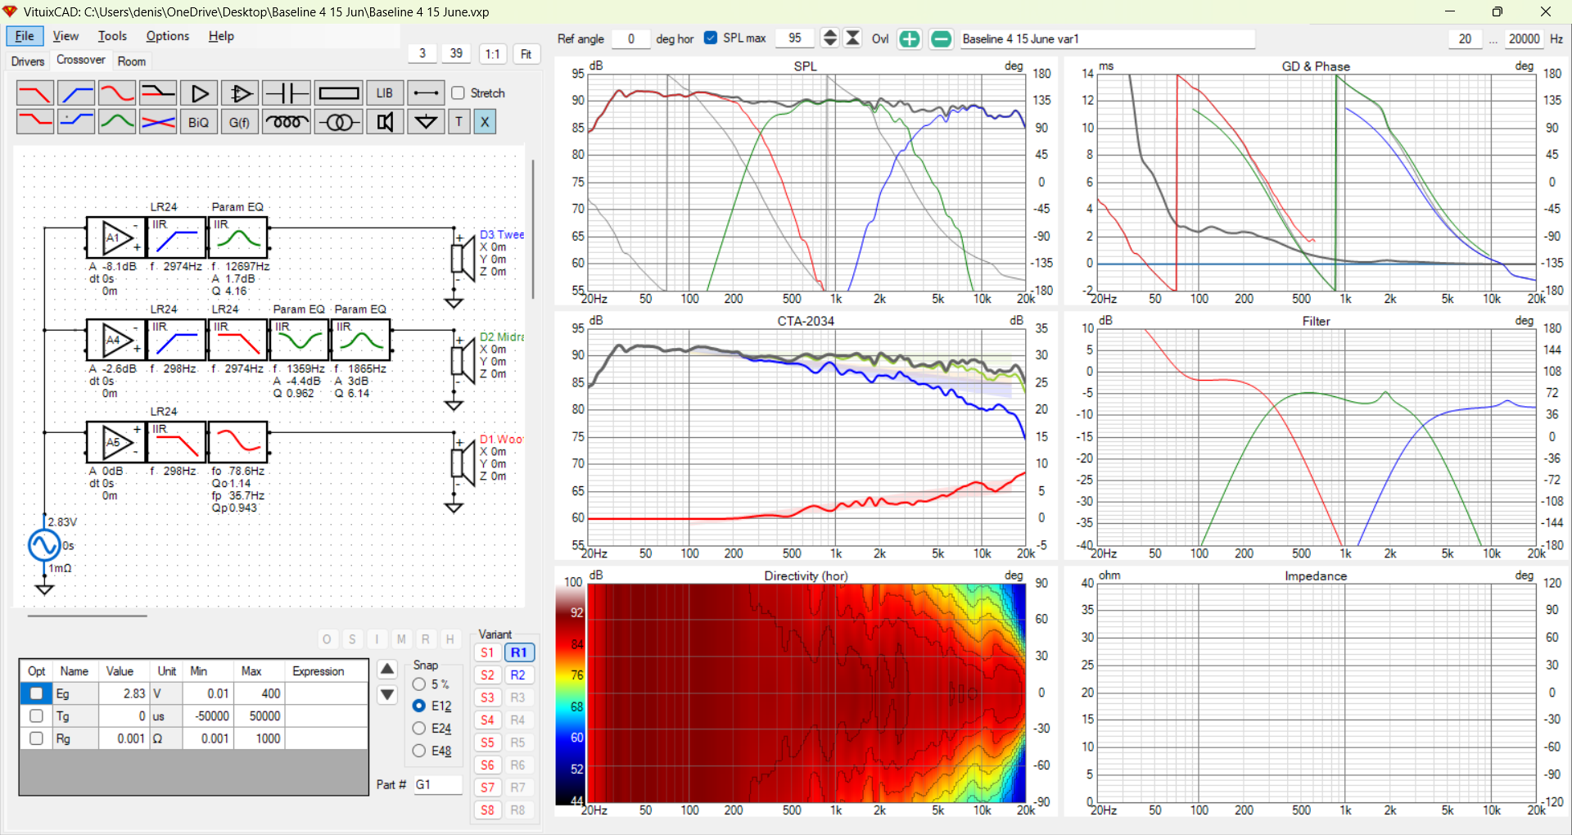The height and width of the screenshot is (835, 1572).
Task: Click the blue X delete button
Action: (x=485, y=122)
